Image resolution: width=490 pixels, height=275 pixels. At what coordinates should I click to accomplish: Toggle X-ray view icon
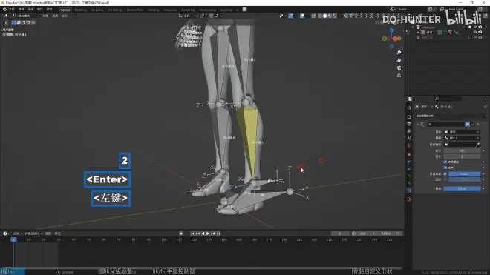(x=313, y=16)
